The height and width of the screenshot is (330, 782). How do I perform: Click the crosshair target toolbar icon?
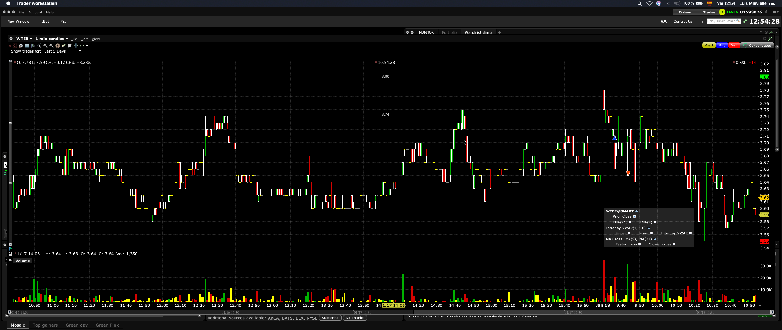pos(57,46)
